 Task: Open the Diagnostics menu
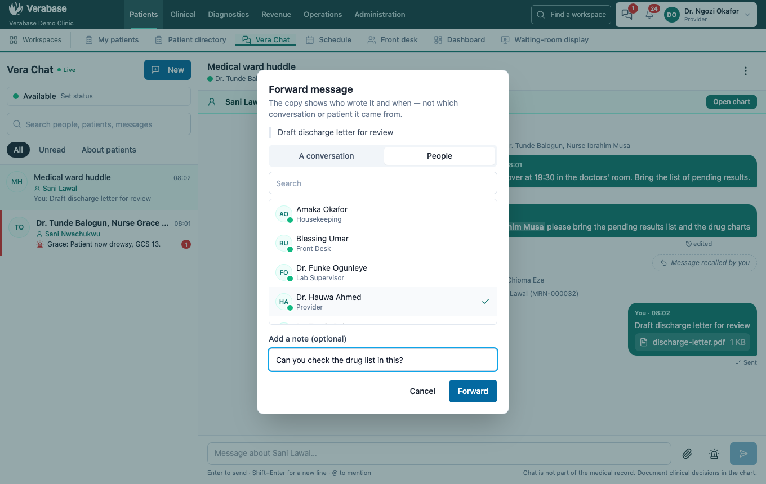[228, 15]
